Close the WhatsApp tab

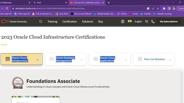29,3
